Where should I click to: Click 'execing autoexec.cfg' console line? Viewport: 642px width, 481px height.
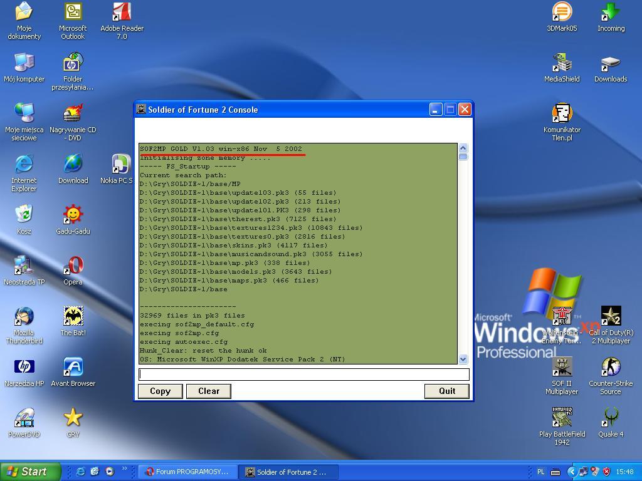184,341
